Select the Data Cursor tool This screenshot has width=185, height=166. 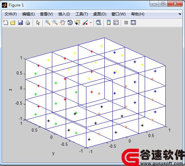pyautogui.click(x=77, y=22)
